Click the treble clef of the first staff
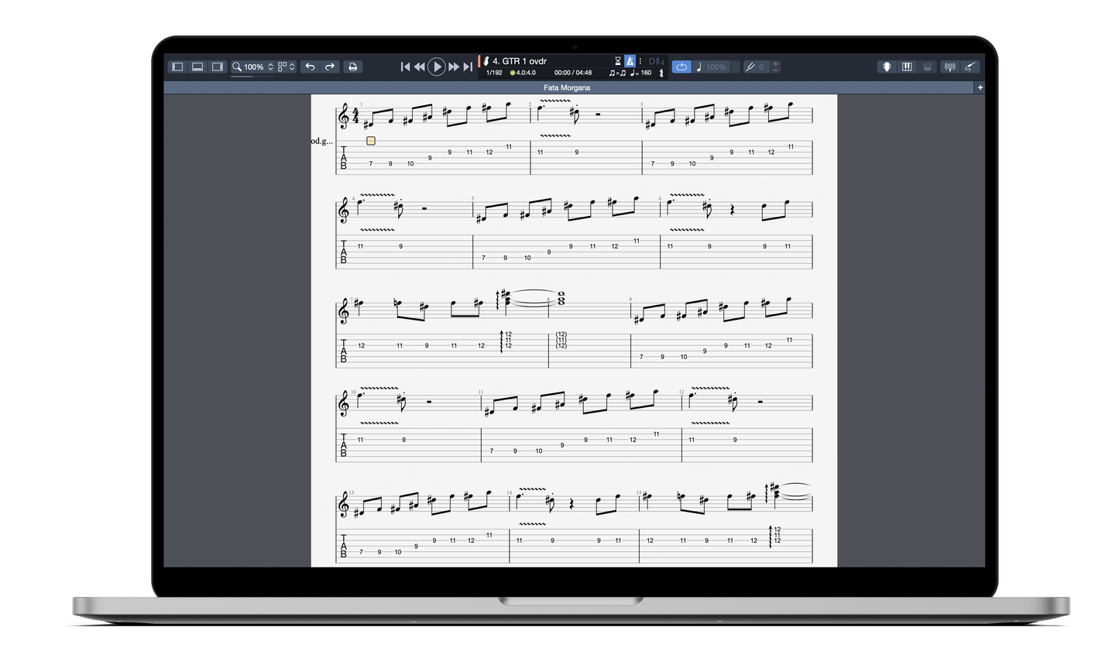 (344, 116)
